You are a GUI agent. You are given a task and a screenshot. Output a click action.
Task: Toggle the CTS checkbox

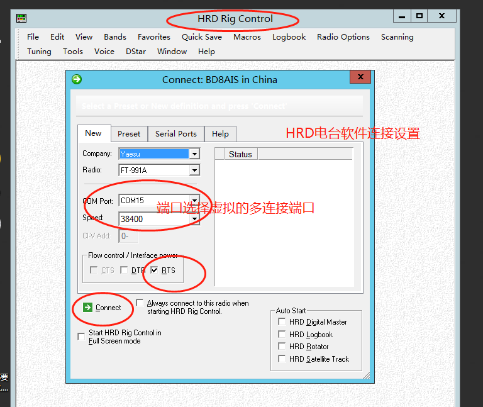point(94,270)
